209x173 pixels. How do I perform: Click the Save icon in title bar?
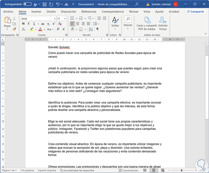click(44, 4)
